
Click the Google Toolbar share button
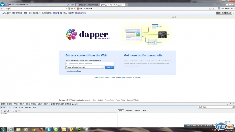pyautogui.click(x=80, y=9)
